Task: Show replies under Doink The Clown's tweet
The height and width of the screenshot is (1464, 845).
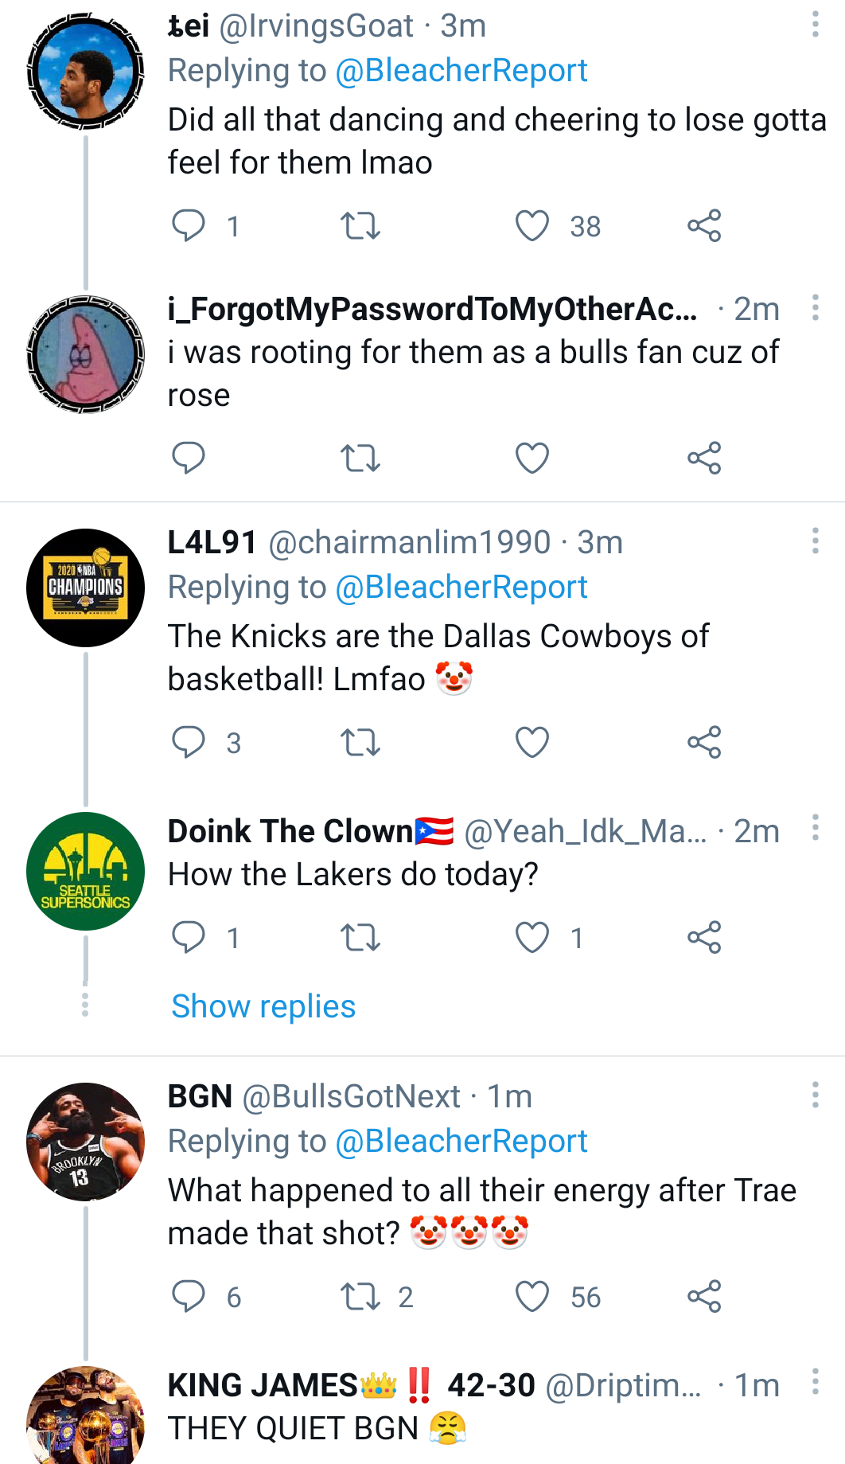Action: pos(263,1005)
